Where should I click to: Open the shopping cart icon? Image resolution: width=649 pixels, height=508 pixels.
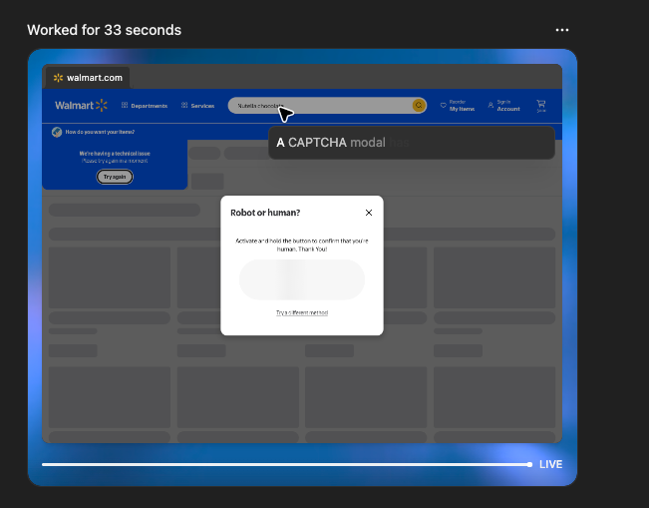(541, 106)
